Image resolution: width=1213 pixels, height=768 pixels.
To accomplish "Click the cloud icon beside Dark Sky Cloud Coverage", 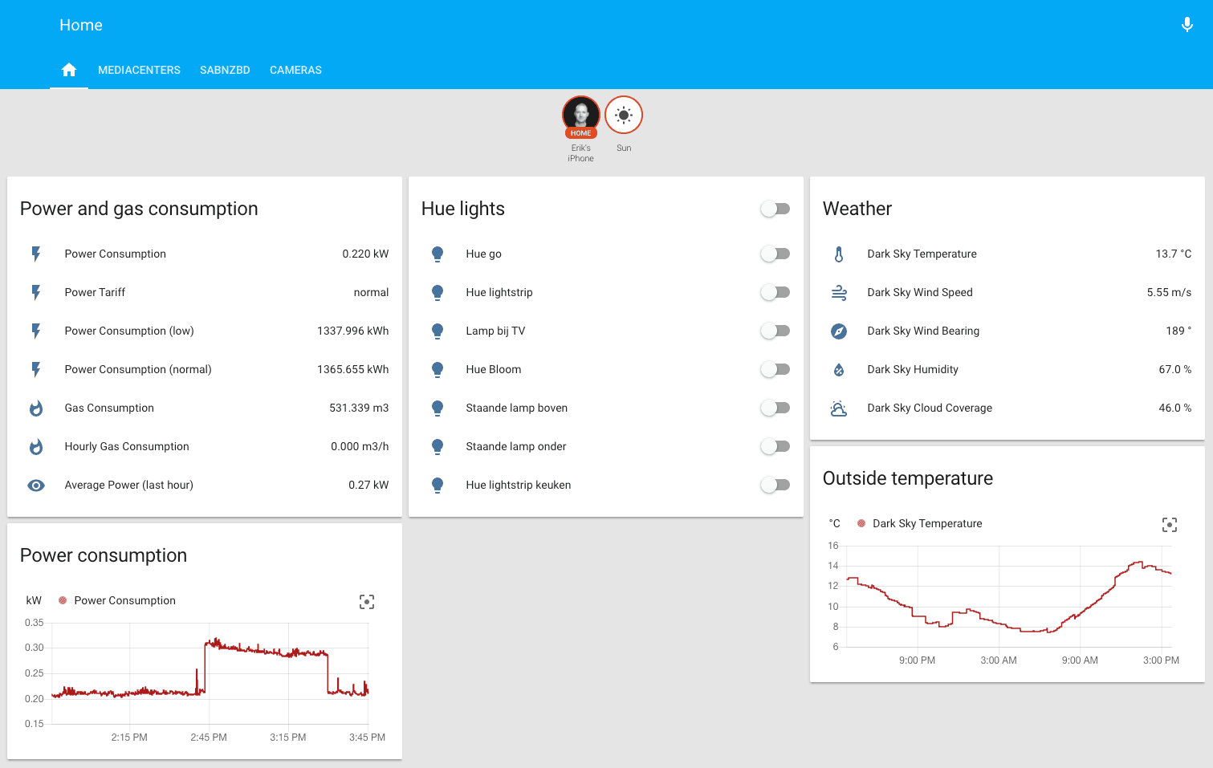I will (x=838, y=408).
